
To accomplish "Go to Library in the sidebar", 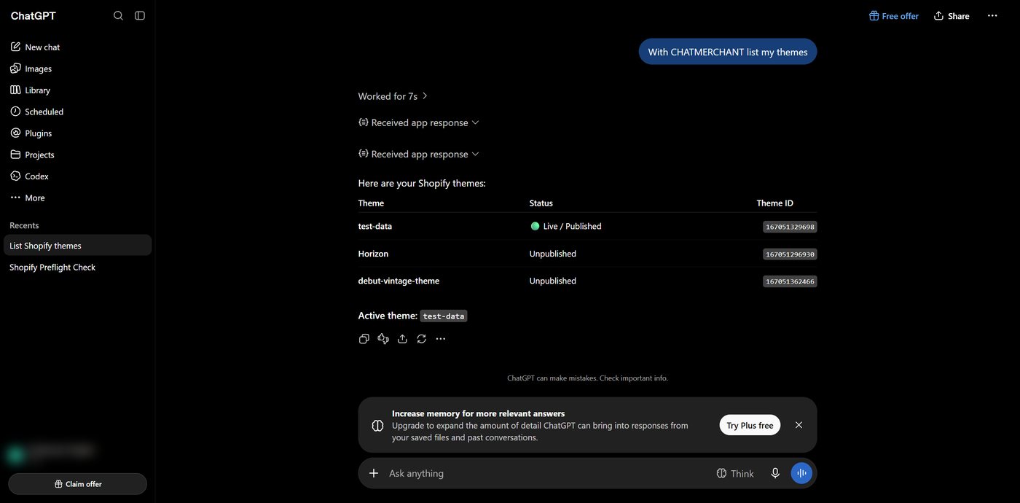I will pyautogui.click(x=76, y=90).
